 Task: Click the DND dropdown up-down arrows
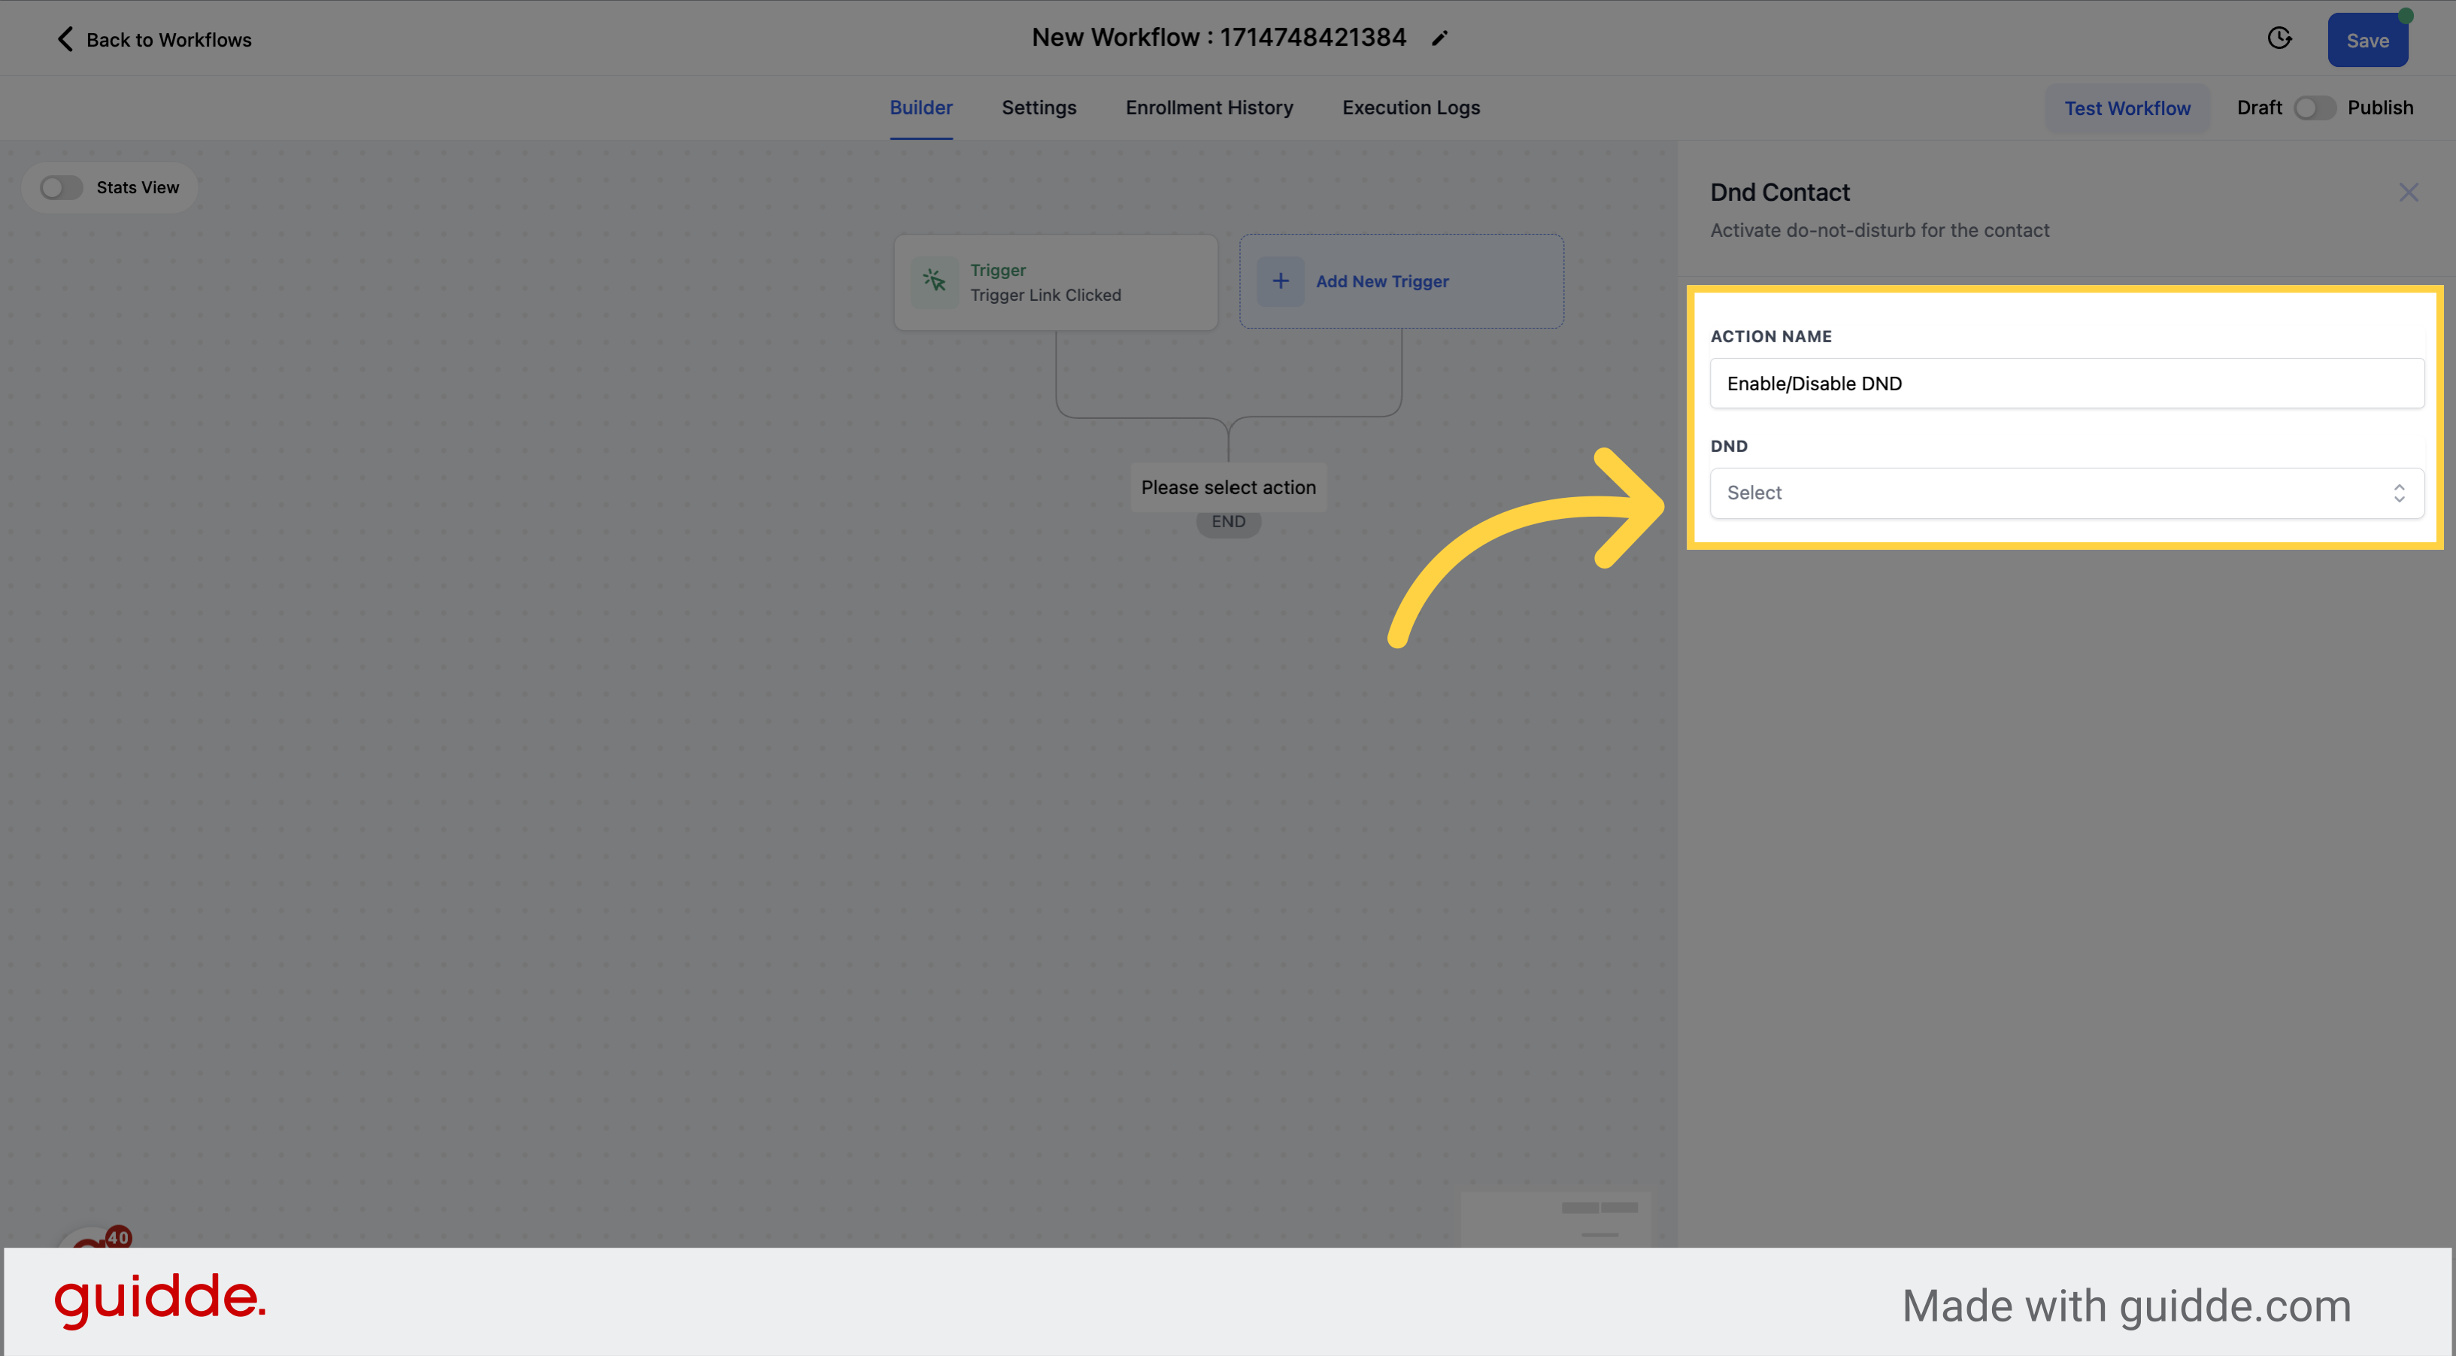2399,493
